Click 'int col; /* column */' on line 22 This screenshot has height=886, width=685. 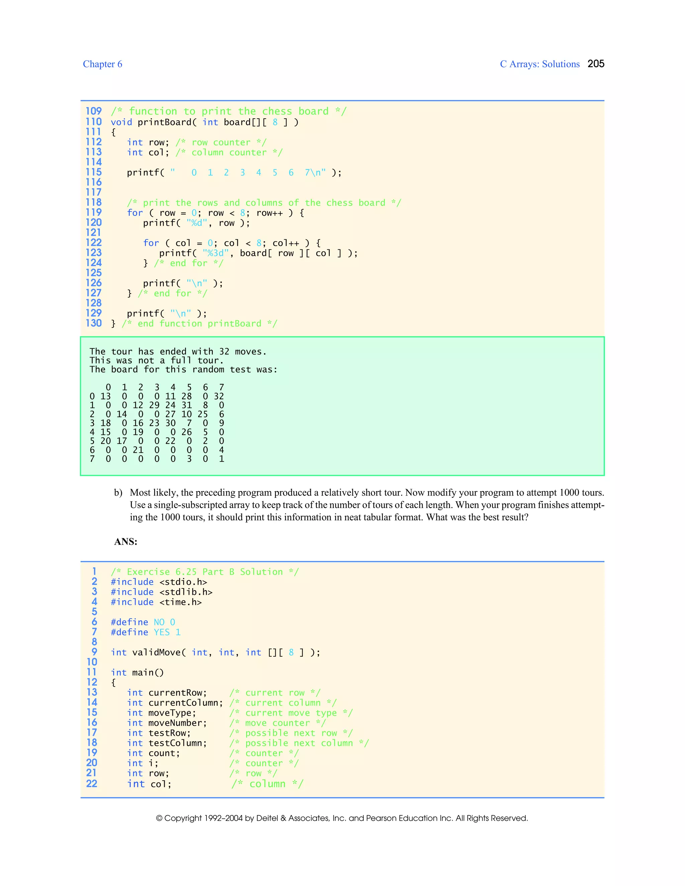click(215, 784)
